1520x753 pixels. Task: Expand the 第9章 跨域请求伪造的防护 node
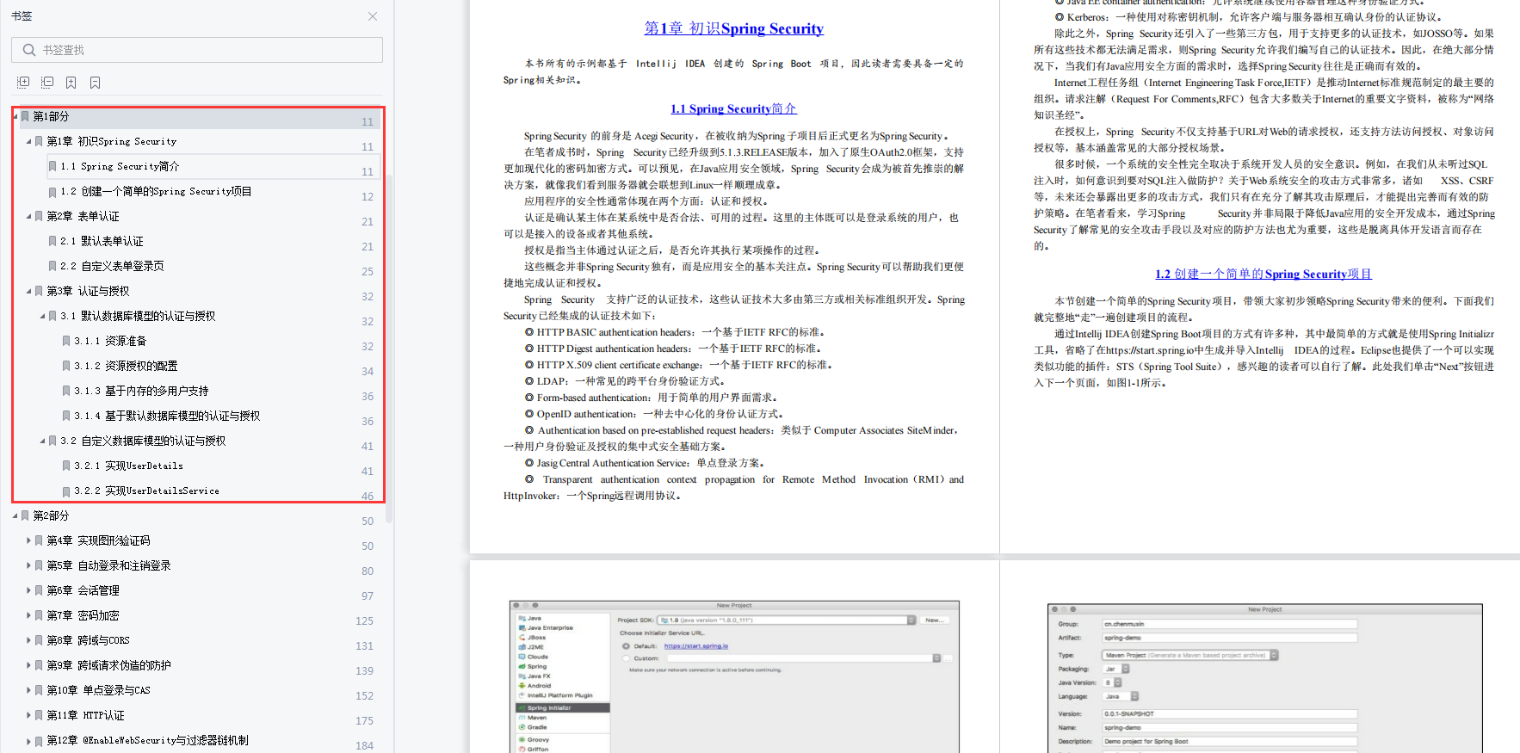(28, 666)
